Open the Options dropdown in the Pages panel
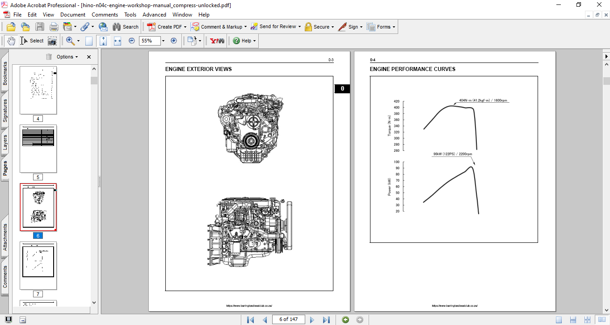 tap(67, 57)
